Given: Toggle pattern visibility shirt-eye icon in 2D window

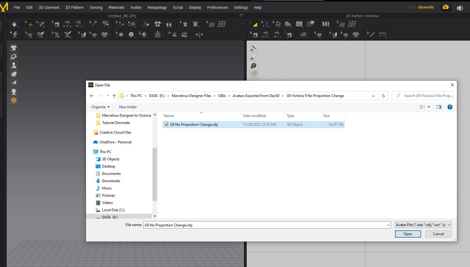Looking at the screenshot, I should pos(254,57).
